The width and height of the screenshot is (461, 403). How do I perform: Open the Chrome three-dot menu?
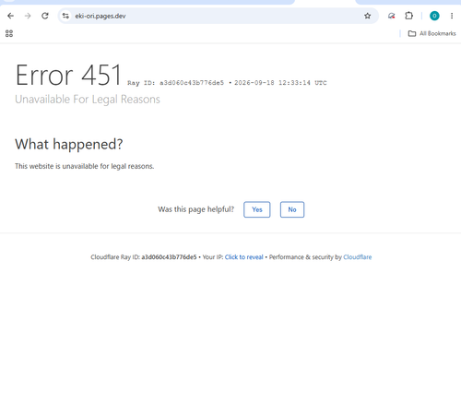click(452, 16)
